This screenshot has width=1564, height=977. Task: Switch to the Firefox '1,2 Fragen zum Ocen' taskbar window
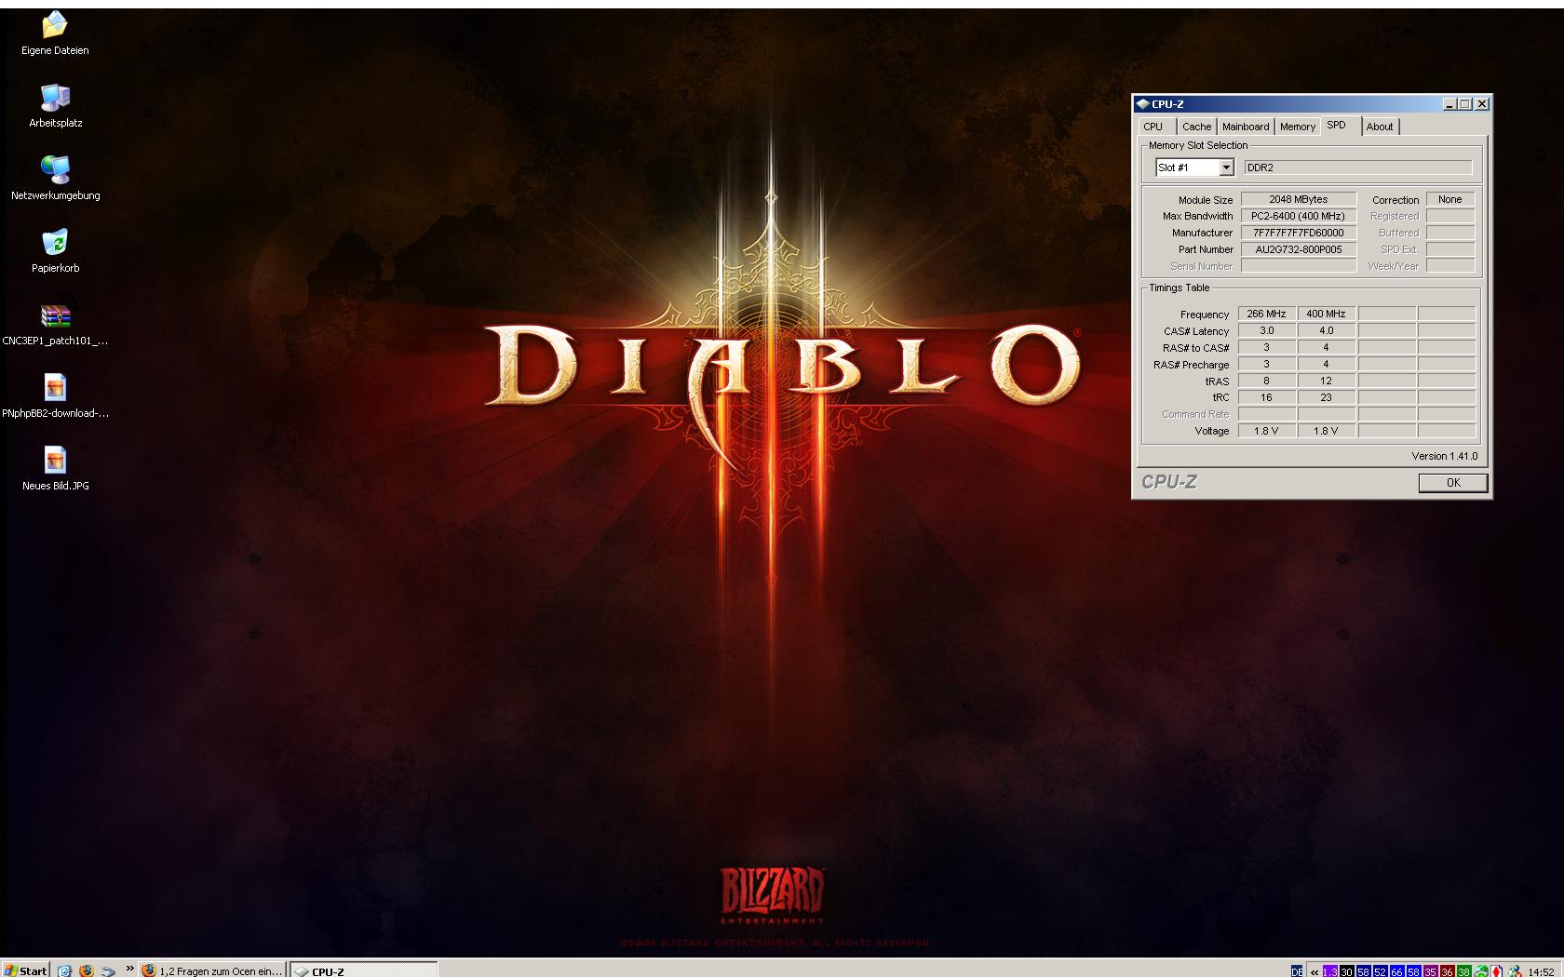[x=211, y=970]
